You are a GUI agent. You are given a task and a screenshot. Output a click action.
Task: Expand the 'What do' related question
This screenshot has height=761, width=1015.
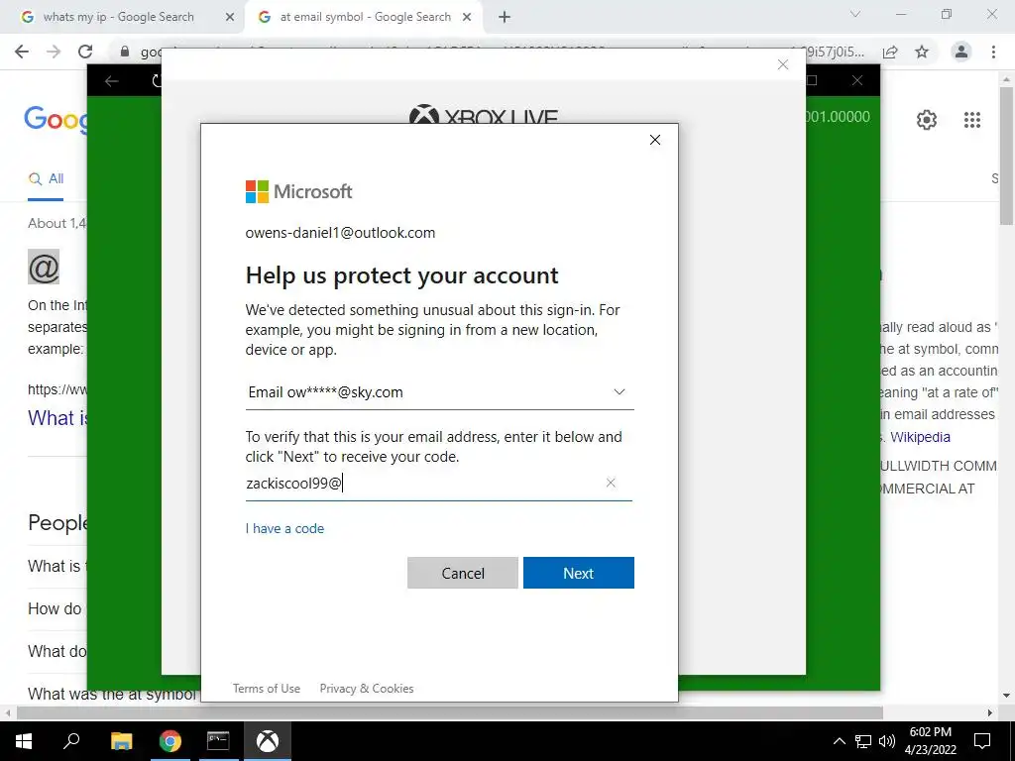pos(56,652)
